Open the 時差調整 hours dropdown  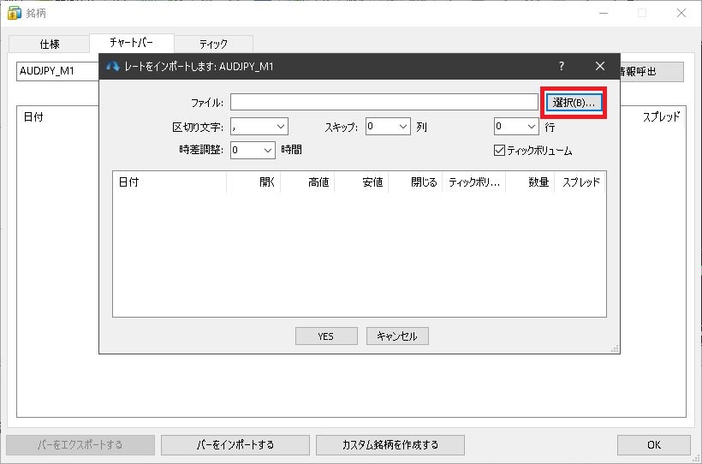253,150
